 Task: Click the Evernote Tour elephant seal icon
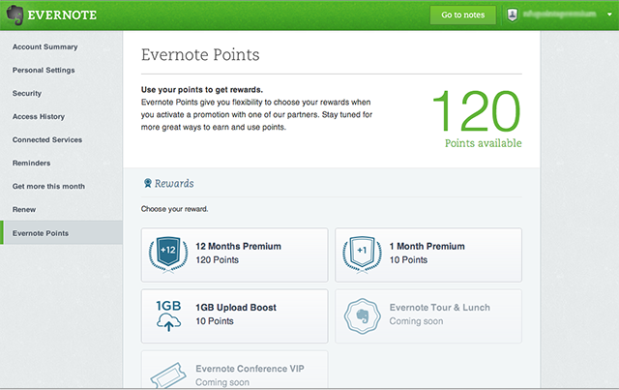tap(362, 316)
